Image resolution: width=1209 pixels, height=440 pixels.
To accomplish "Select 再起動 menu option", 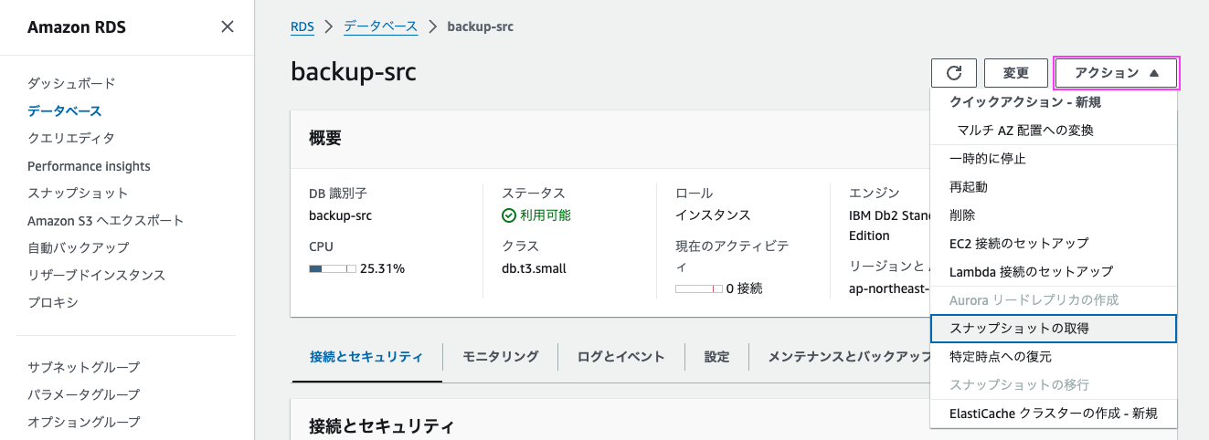I will (x=969, y=187).
